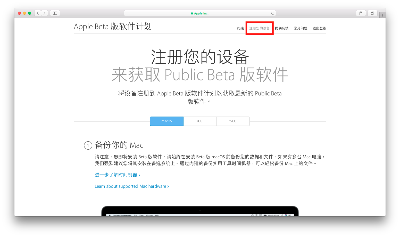Open Learn about supported Mac hardware link
Viewport: 400px width, 237px height.
(x=132, y=186)
